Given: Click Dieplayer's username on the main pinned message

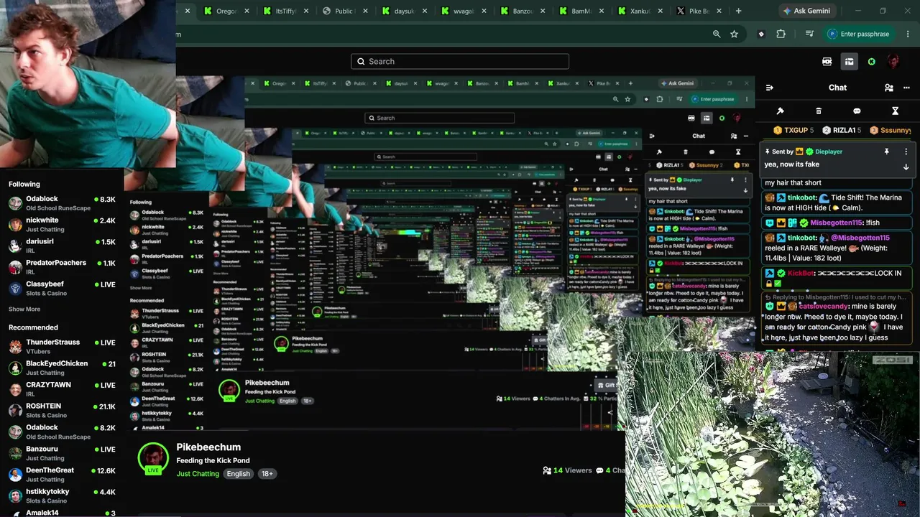Looking at the screenshot, I should click(829, 152).
